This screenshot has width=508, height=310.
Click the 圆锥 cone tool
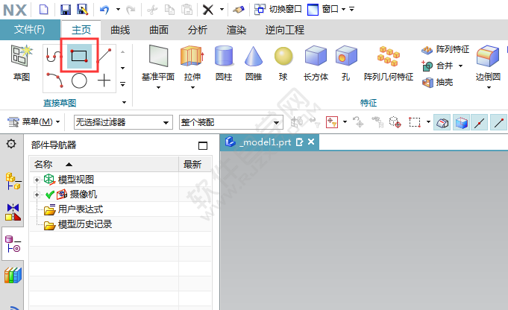click(x=254, y=63)
